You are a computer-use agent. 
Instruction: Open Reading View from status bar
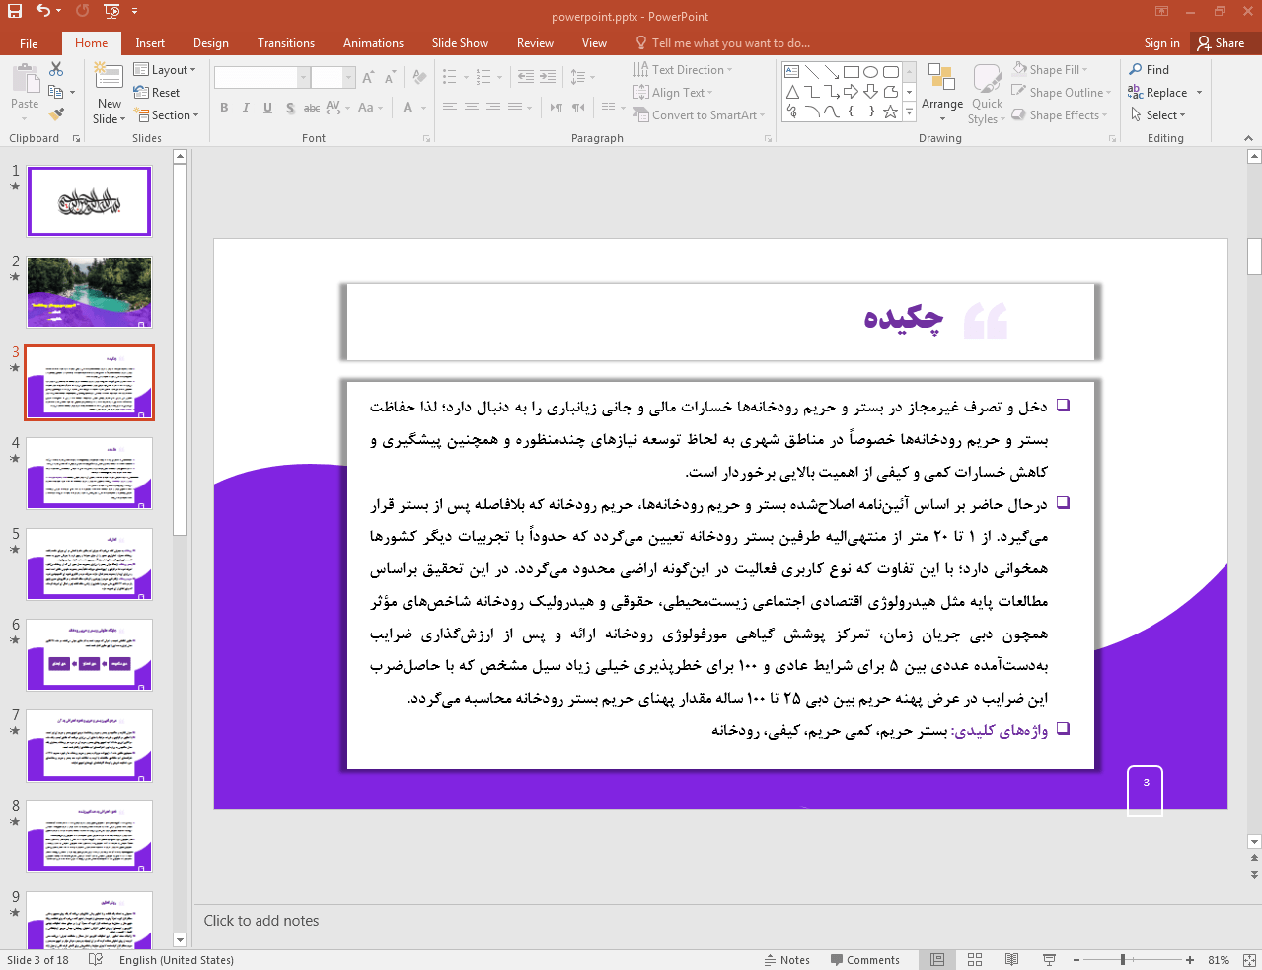[x=1011, y=960]
